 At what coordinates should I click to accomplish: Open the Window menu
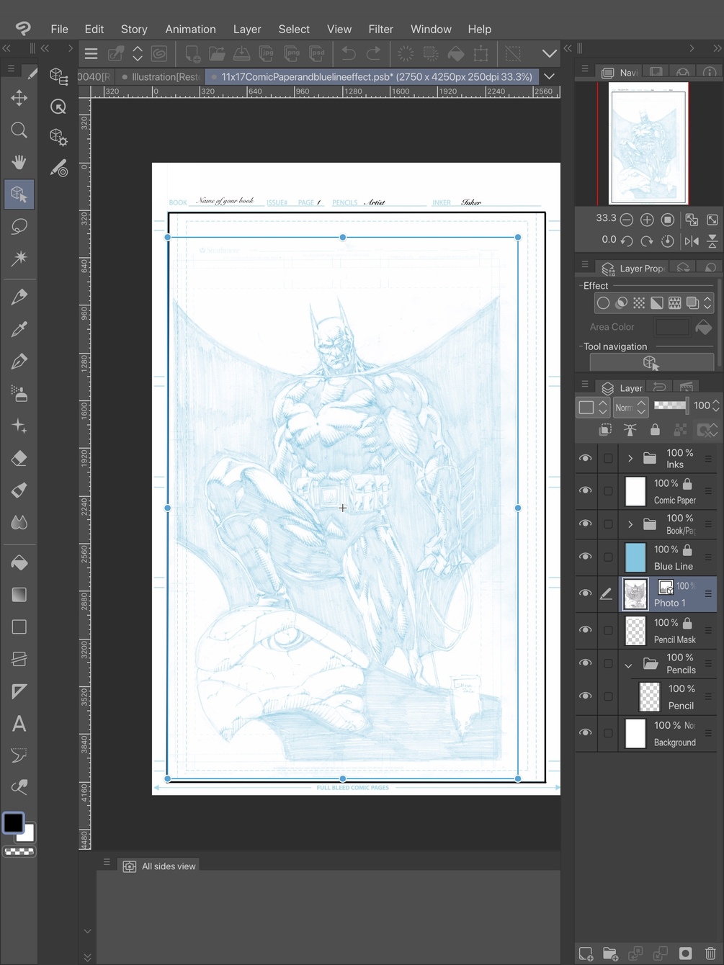(x=431, y=29)
